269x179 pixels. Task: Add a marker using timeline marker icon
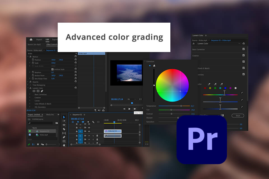(88, 122)
